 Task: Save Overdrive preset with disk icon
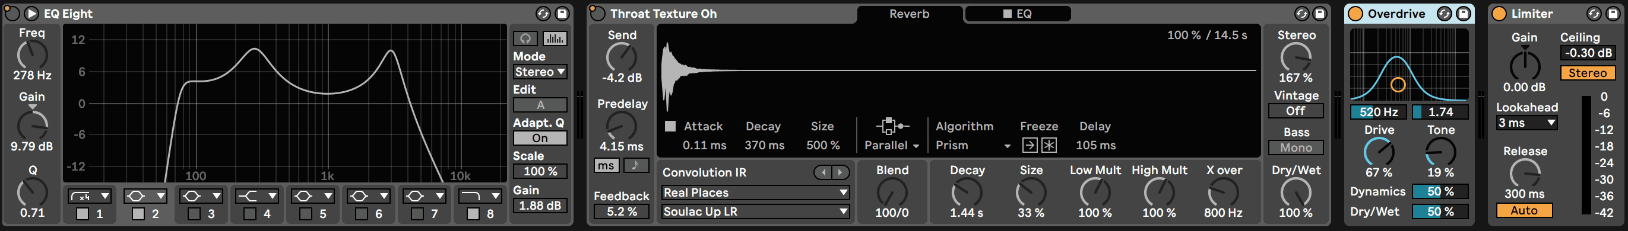click(1463, 13)
